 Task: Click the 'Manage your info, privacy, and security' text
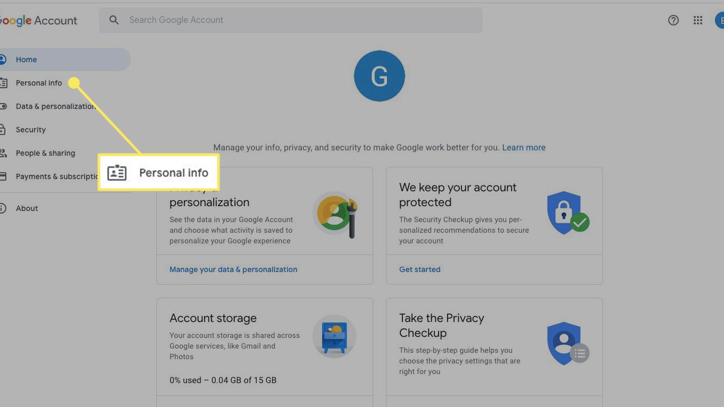point(357,148)
